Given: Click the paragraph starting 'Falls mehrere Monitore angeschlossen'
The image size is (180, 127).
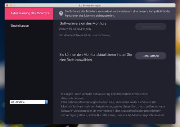Looking at the screenshot, I should click(113, 109).
